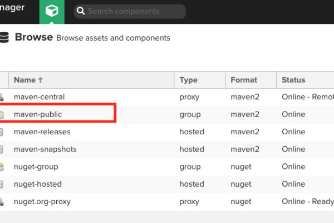Select the maven-releases repository row
Viewport: 334px width, 223px height.
[x=42, y=132]
